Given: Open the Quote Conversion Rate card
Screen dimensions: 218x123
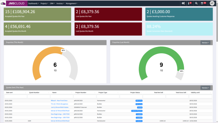Looking at the screenshot, I should (179, 29).
